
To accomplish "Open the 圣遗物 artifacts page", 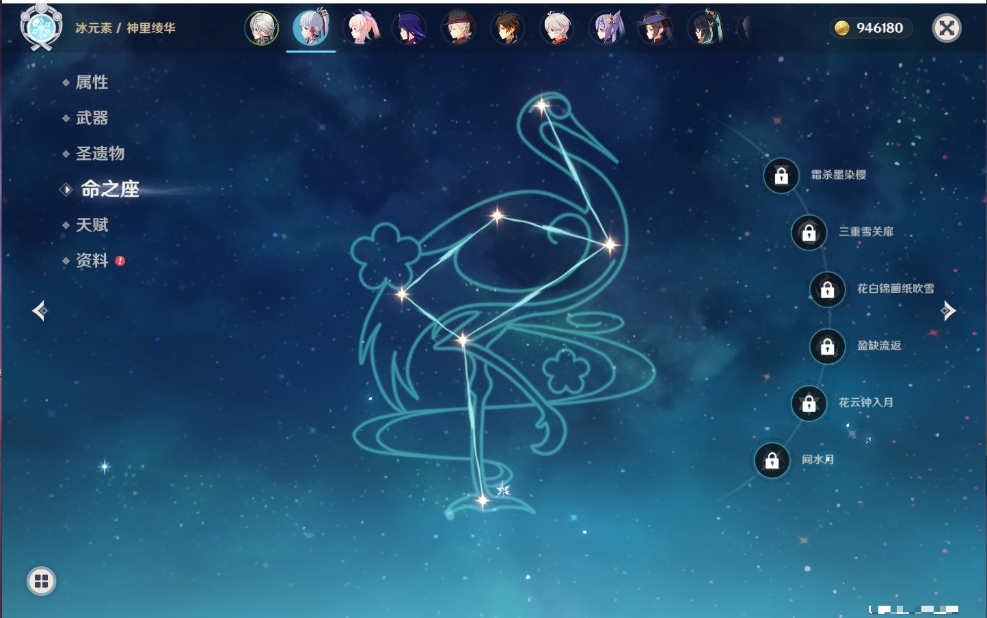I will [x=100, y=154].
